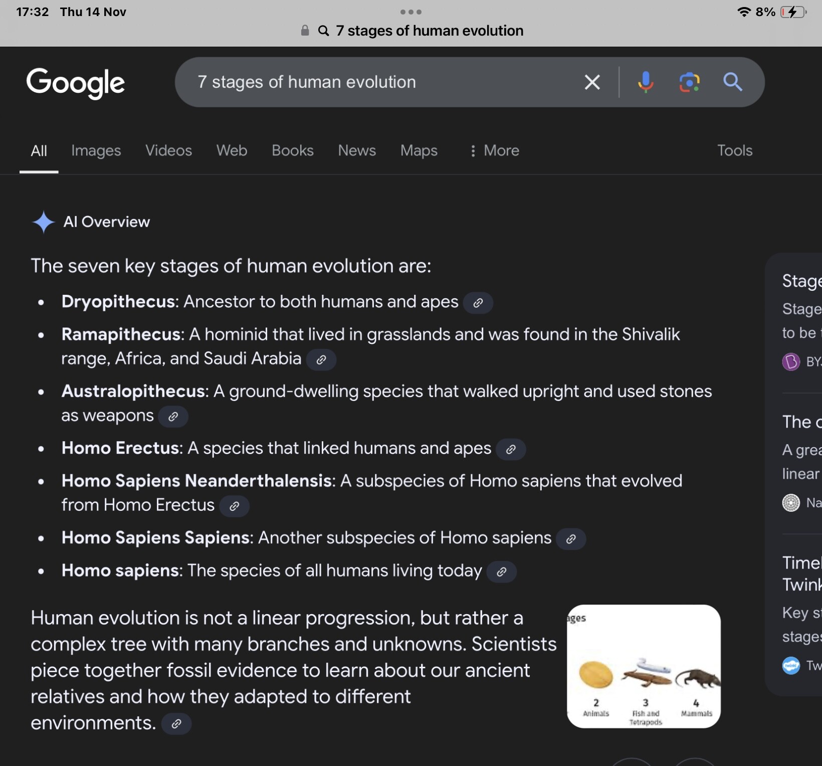822x766 pixels.
Task: Open the 'Stage' source card title
Action: [x=802, y=281]
